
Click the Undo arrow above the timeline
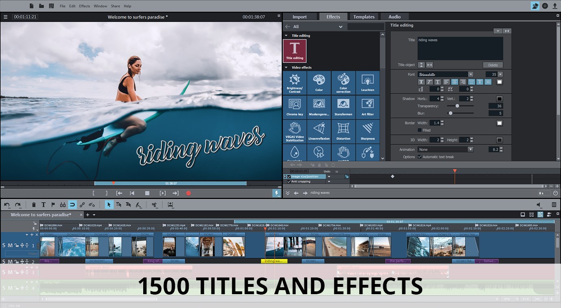tap(7, 205)
